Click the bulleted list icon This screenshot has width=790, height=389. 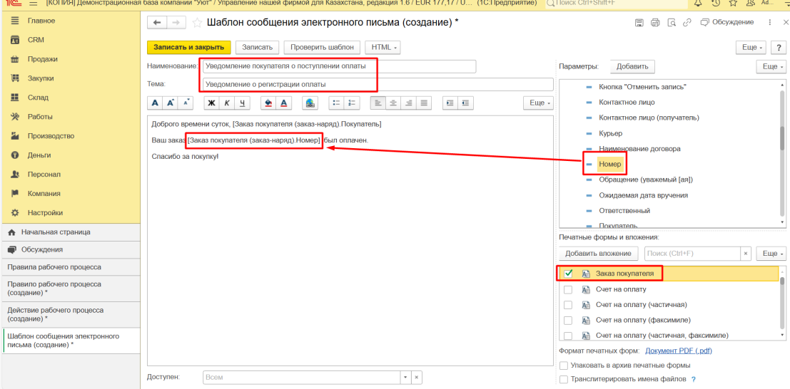(335, 103)
